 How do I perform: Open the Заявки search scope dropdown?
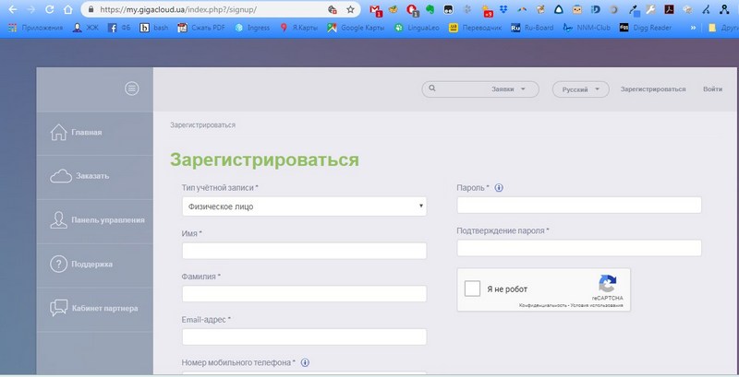(x=509, y=88)
